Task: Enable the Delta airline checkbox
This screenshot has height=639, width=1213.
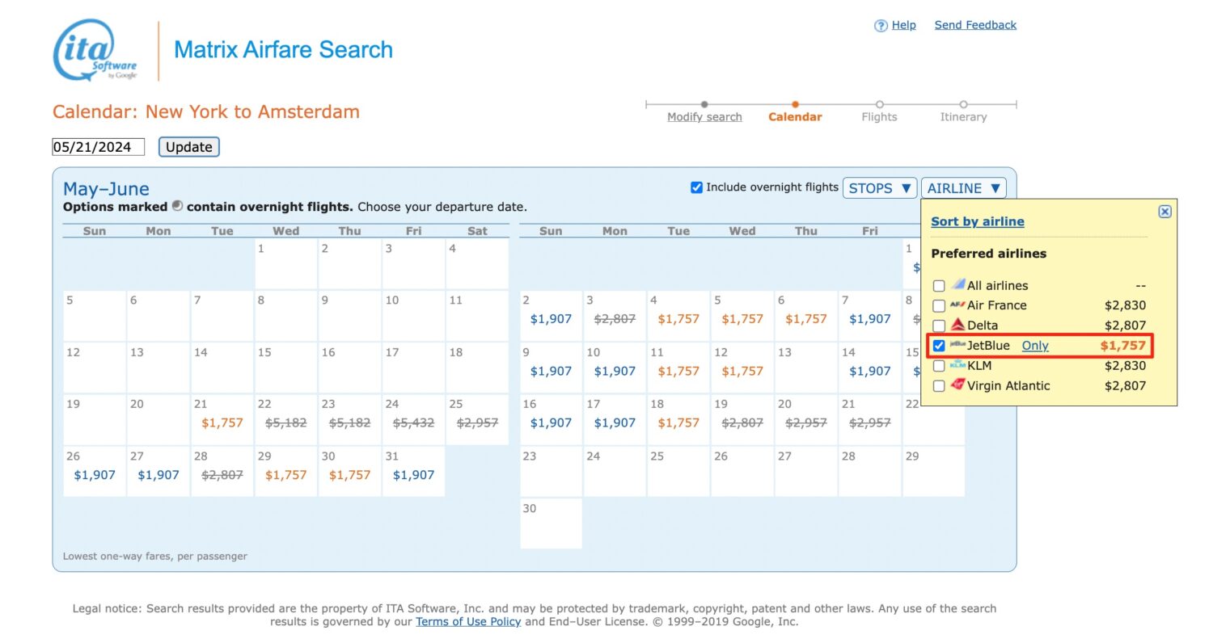Action: [x=938, y=325]
